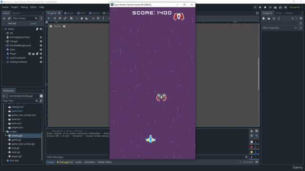Screen dimensions: 305x171
Task: Toggle distraction-free mode expand icon
Action: click(x=257, y=13)
